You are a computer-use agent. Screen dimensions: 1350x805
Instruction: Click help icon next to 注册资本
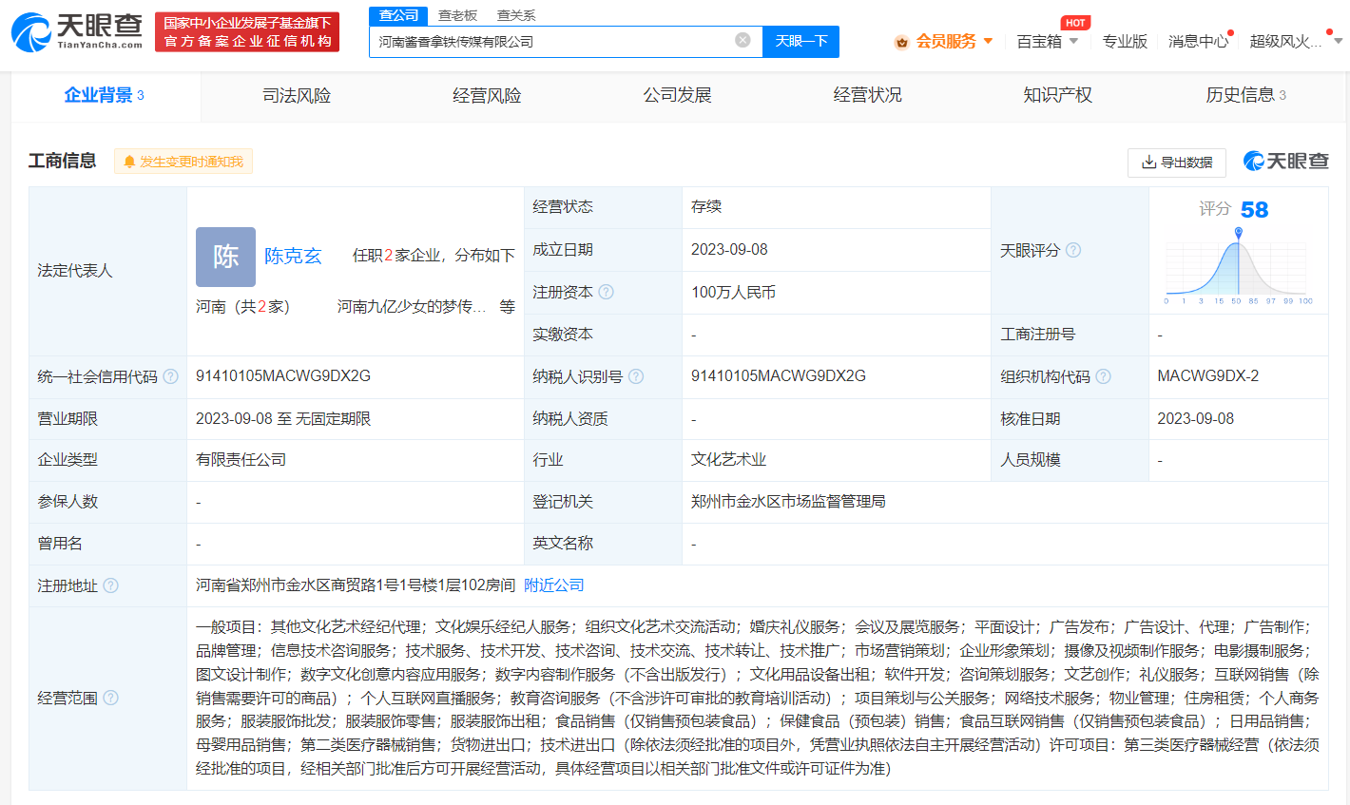(606, 292)
